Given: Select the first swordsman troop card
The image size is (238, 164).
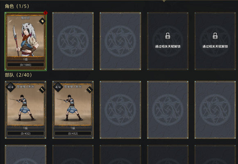Looking at the screenshot, I should coord(25,110).
